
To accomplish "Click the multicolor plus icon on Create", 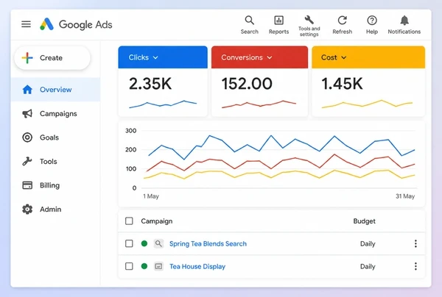I will pyautogui.click(x=27, y=58).
